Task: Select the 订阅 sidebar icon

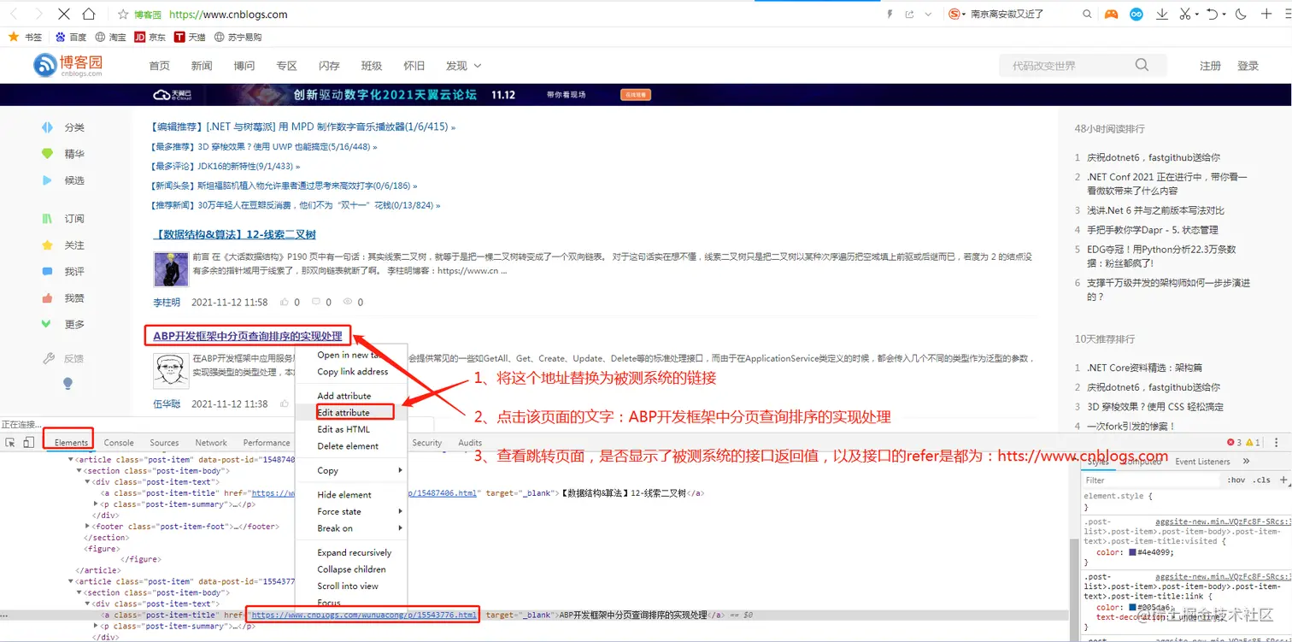Action: (48, 219)
